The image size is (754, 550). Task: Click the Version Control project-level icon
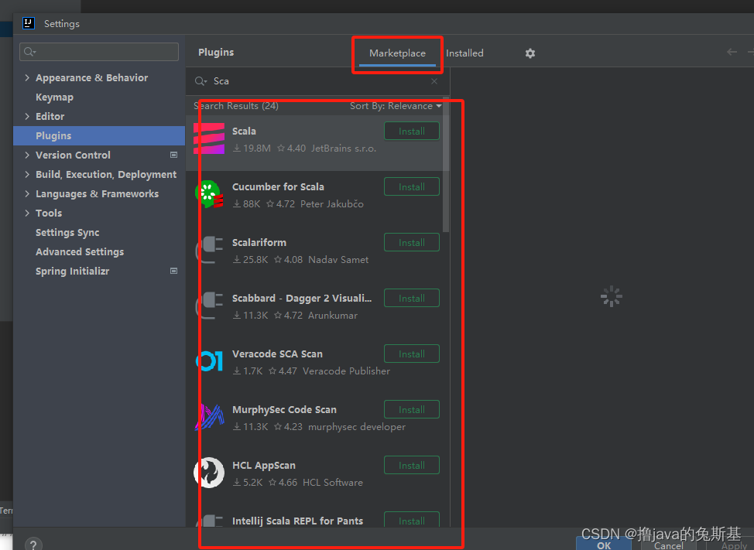[174, 155]
